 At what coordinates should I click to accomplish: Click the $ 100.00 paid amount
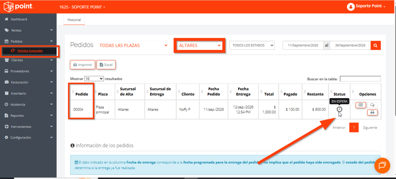tap(293, 110)
